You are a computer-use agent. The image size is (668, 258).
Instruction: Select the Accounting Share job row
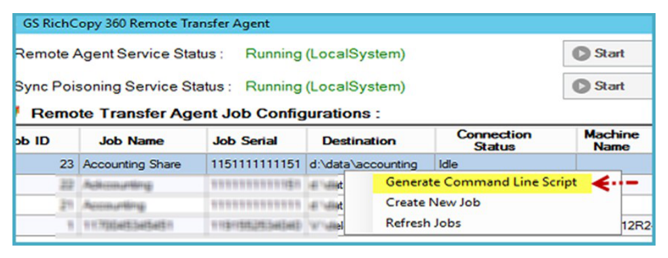(334, 165)
